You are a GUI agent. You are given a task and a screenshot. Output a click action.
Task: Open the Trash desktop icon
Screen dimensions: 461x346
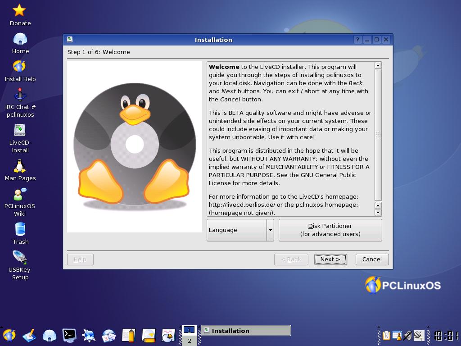click(x=20, y=229)
